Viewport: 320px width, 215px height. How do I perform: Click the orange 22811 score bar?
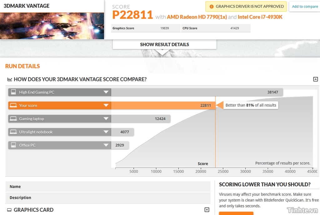(x=163, y=105)
